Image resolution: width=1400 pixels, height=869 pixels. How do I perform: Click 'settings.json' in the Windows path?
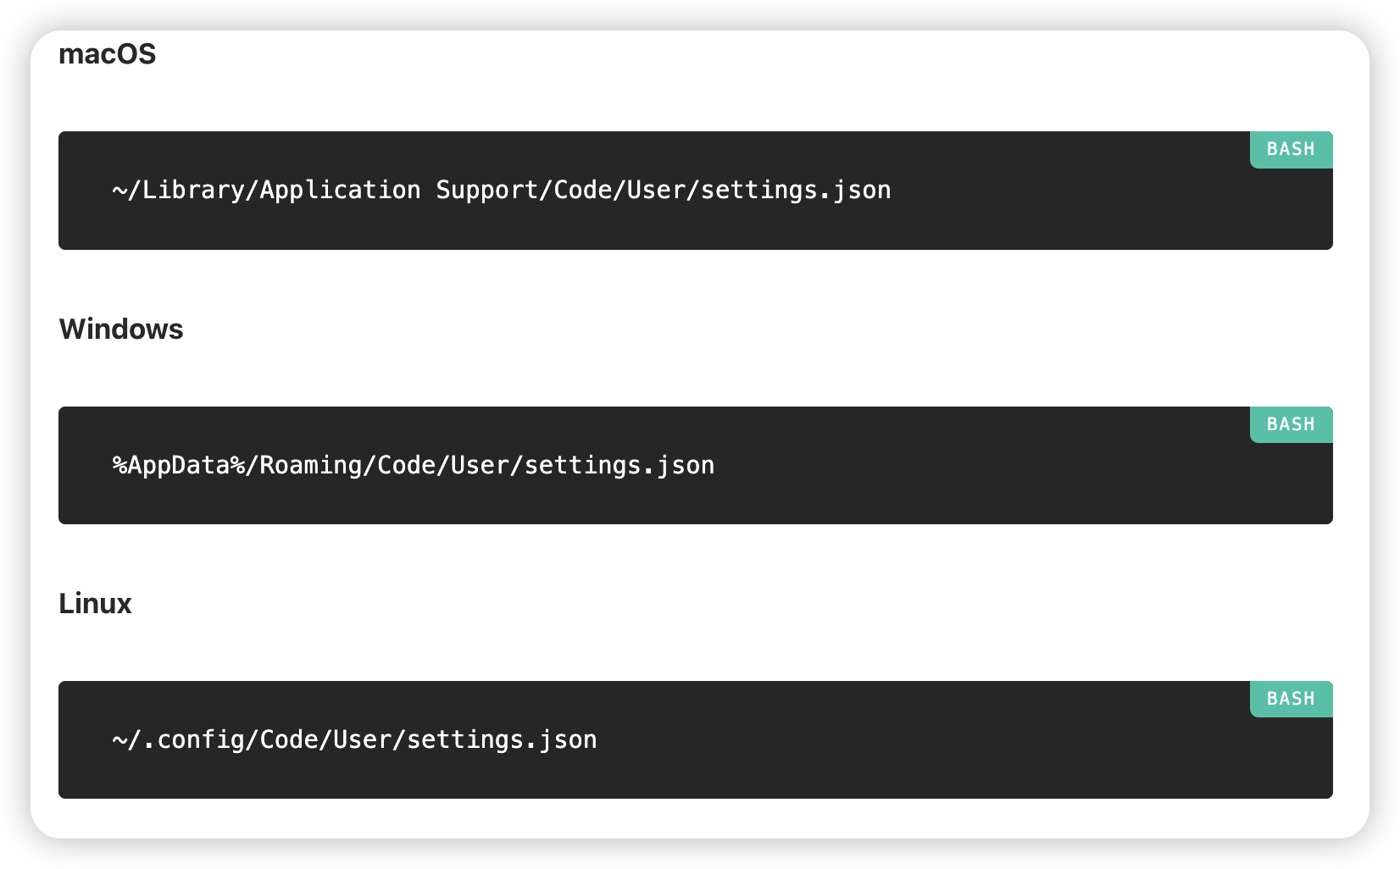[619, 466]
